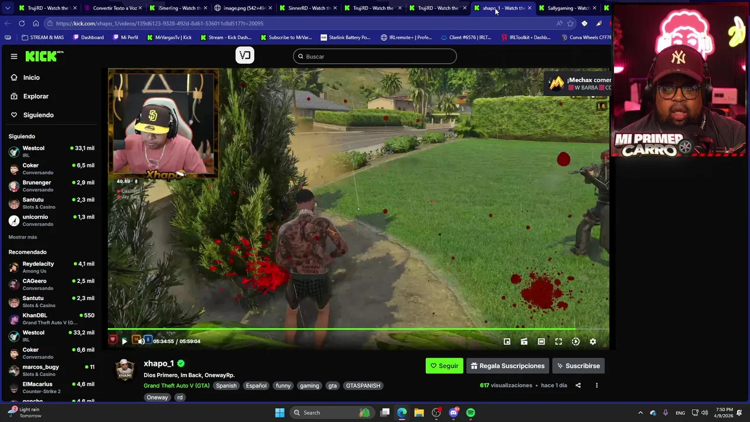Go back with the browser back arrow
Screen dimensions: 750x422
[x=8, y=23]
